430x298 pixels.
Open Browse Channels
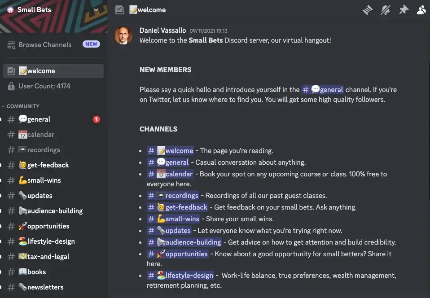[x=44, y=45]
